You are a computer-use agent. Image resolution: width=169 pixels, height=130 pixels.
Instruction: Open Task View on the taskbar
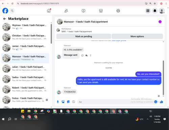(x=16, y=119)
